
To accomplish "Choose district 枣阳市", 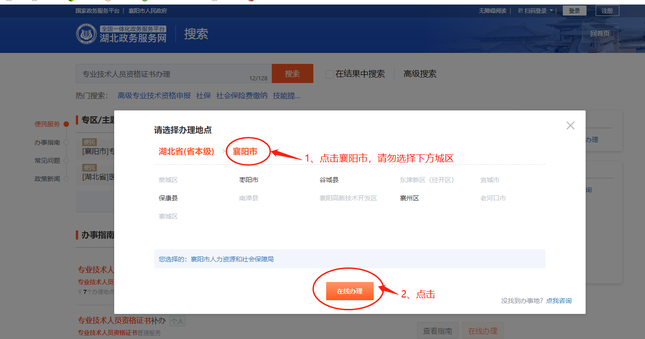I will pyautogui.click(x=248, y=180).
